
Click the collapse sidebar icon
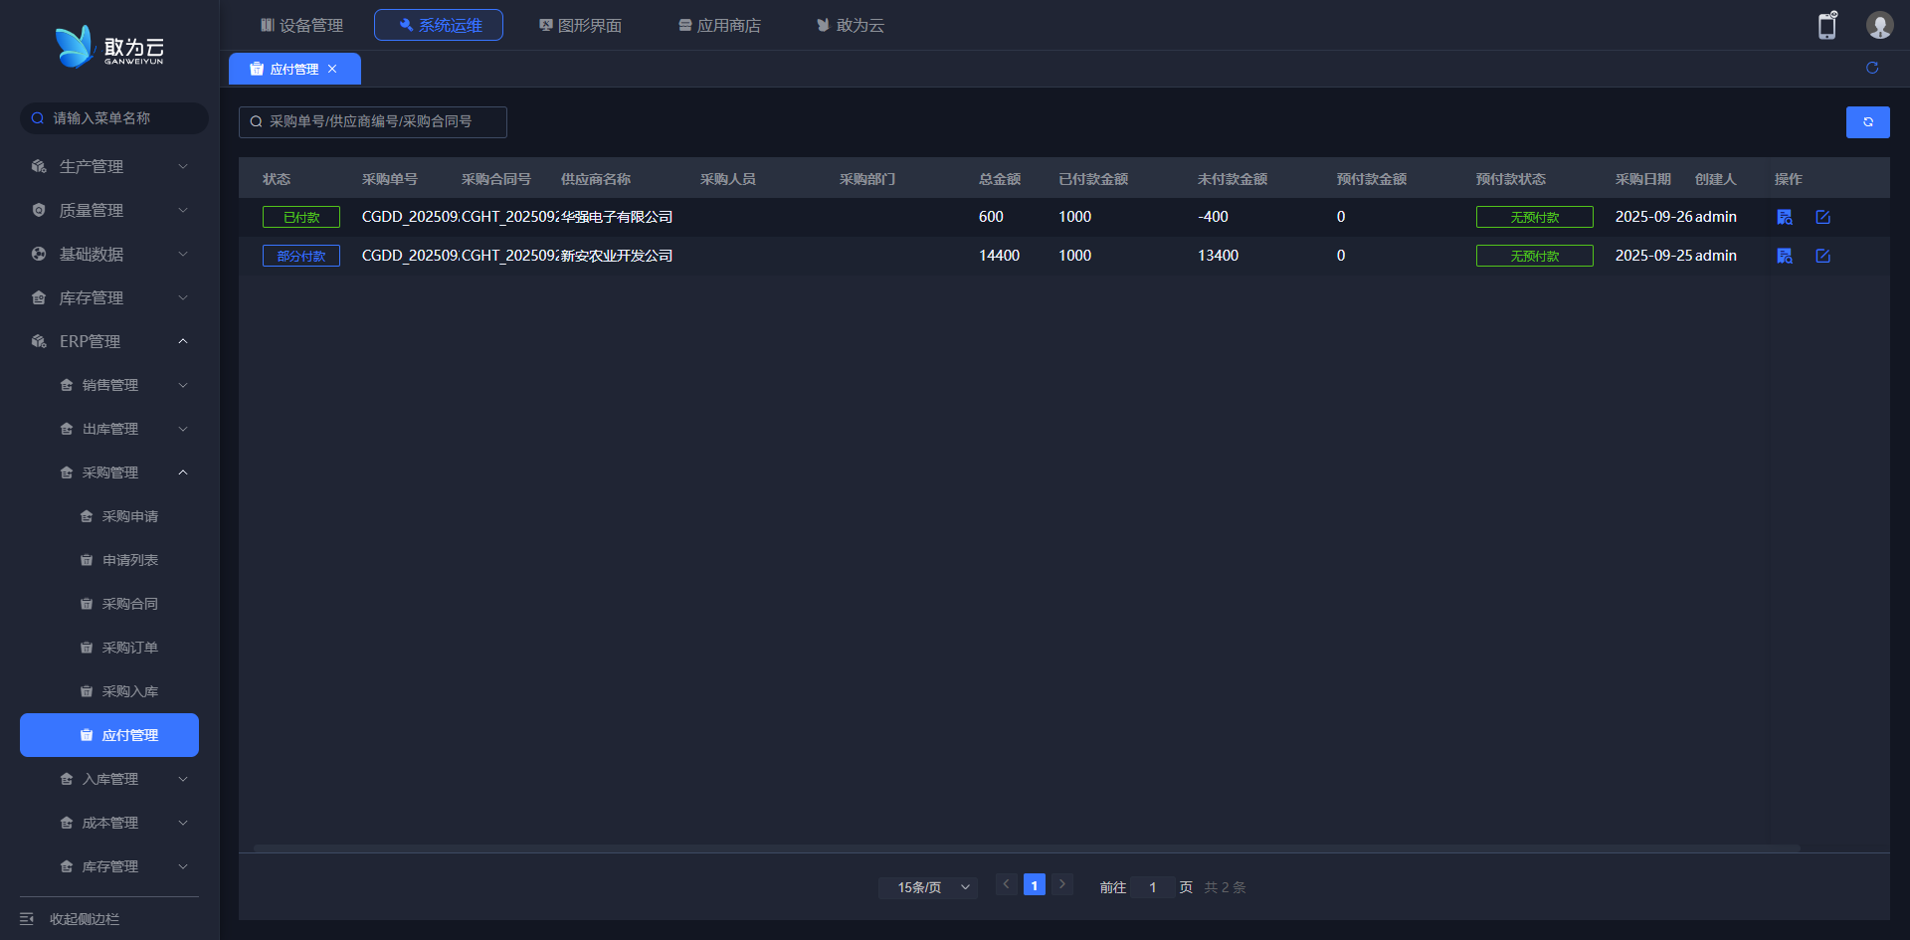tap(27, 919)
